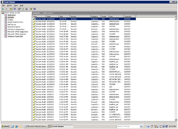Click key icon of the N/A user row
The image size is (178, 129).
pyautogui.click(x=34, y=87)
